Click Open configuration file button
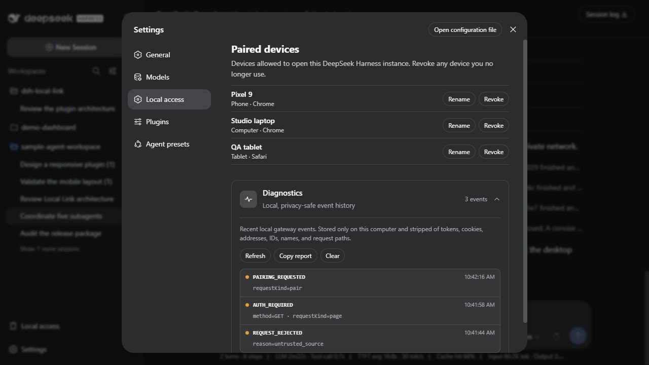 465,29
